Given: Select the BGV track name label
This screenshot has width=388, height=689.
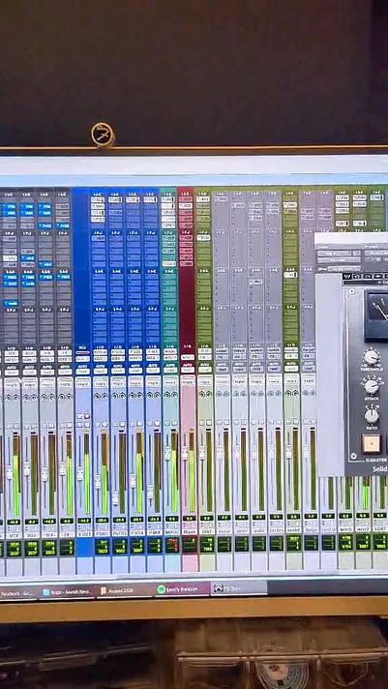Looking at the screenshot, I should (31, 535).
